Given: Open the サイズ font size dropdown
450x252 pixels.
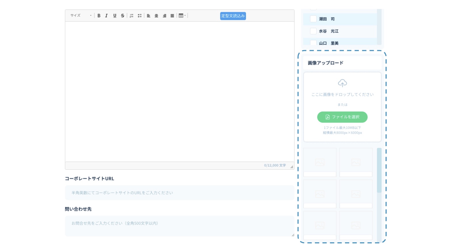Looking at the screenshot, I should [x=81, y=16].
